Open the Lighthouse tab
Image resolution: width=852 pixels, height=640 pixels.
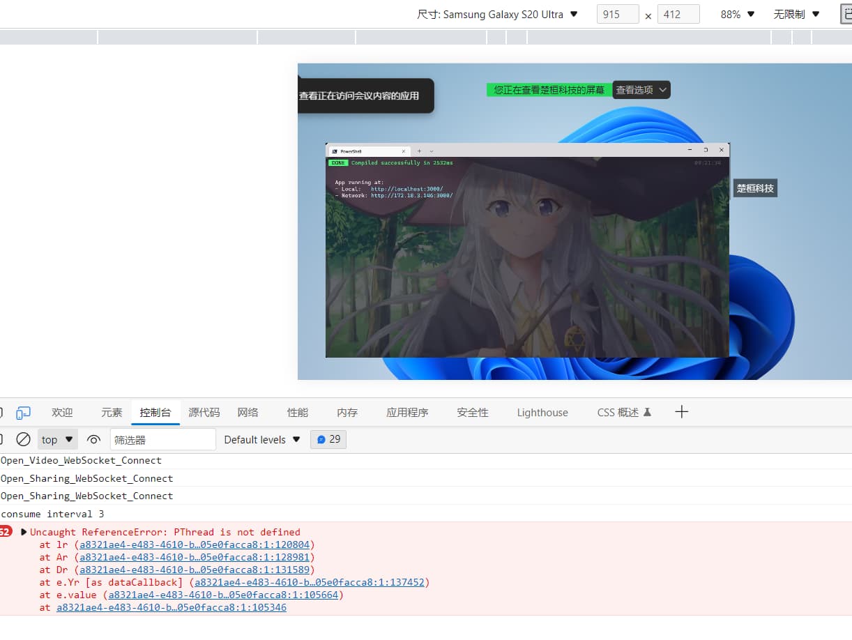(x=542, y=413)
